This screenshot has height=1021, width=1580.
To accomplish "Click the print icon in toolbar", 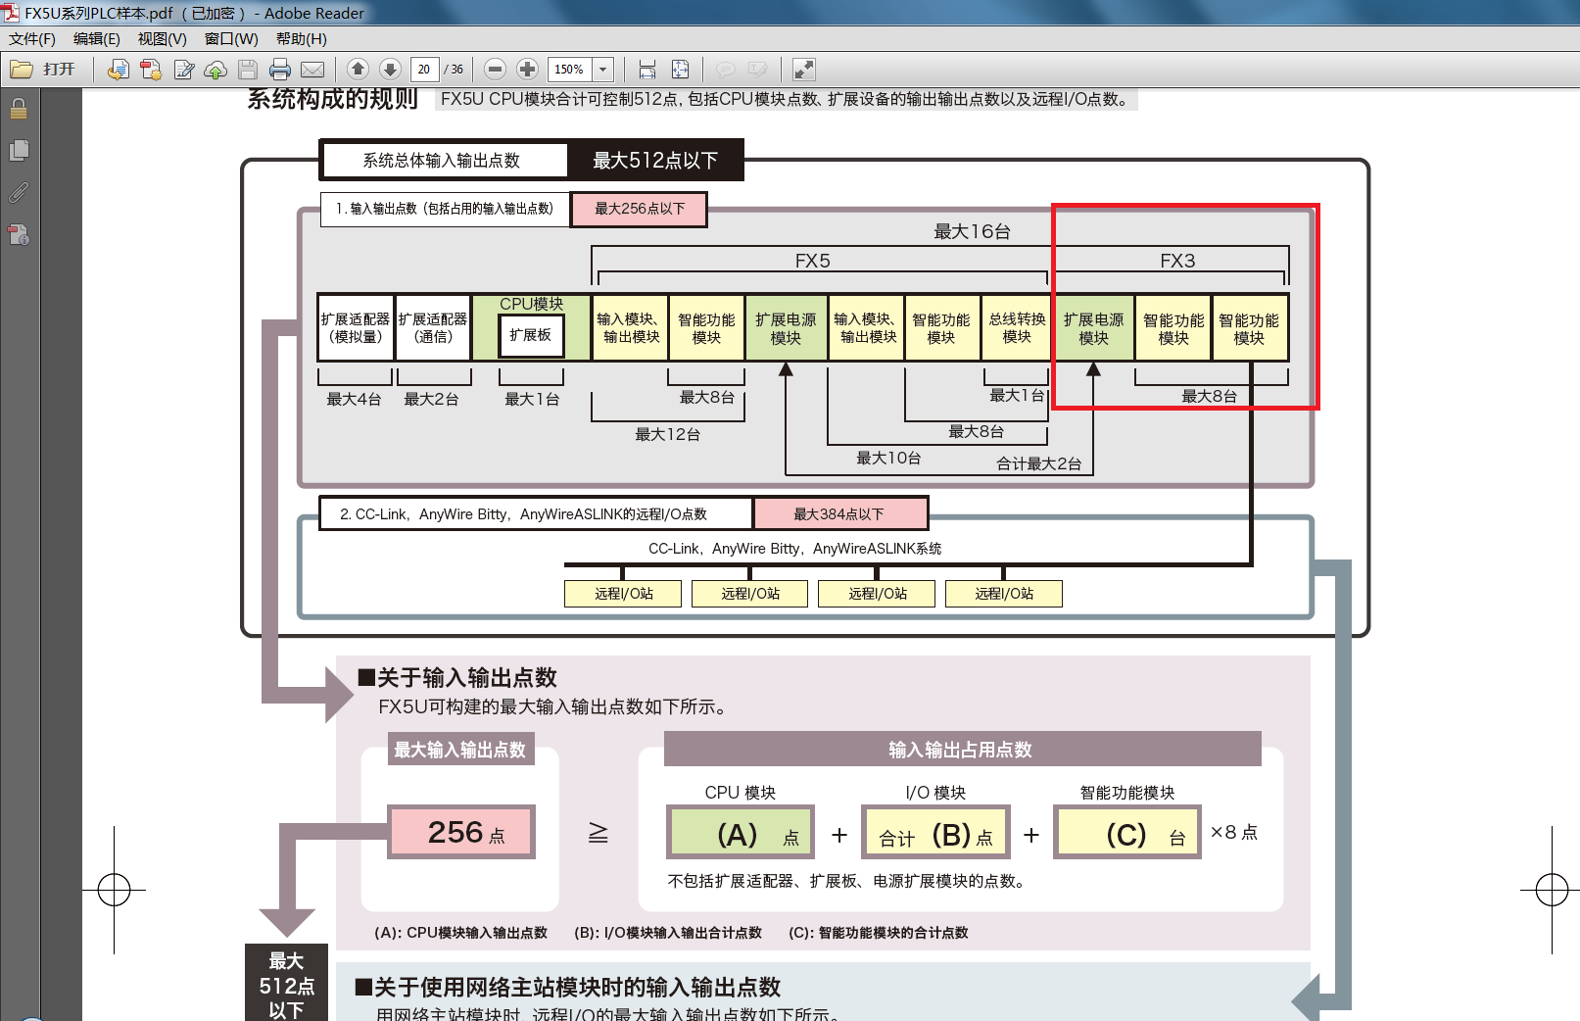I will 280,70.
